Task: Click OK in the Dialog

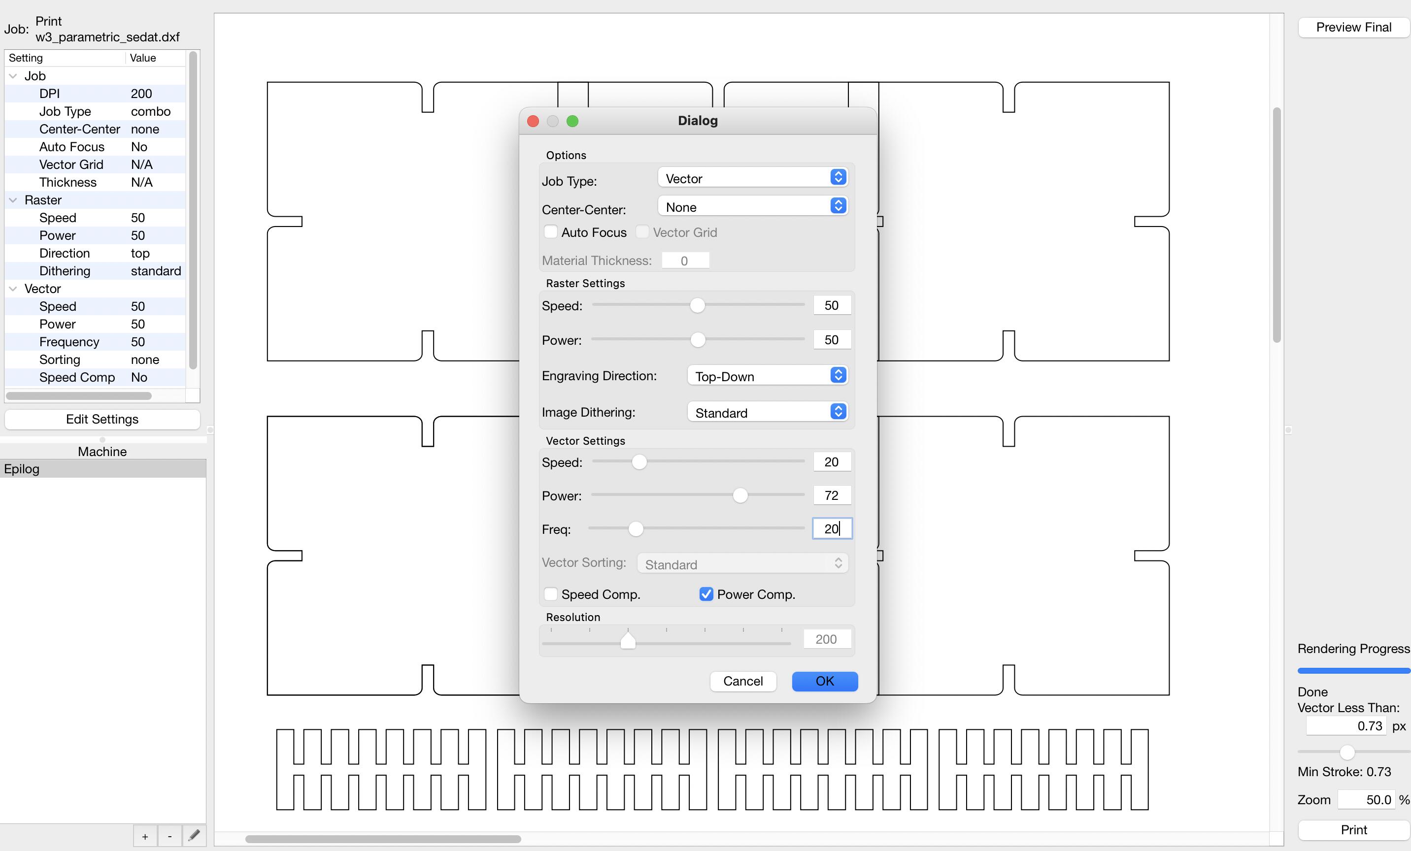Action: [x=825, y=681]
